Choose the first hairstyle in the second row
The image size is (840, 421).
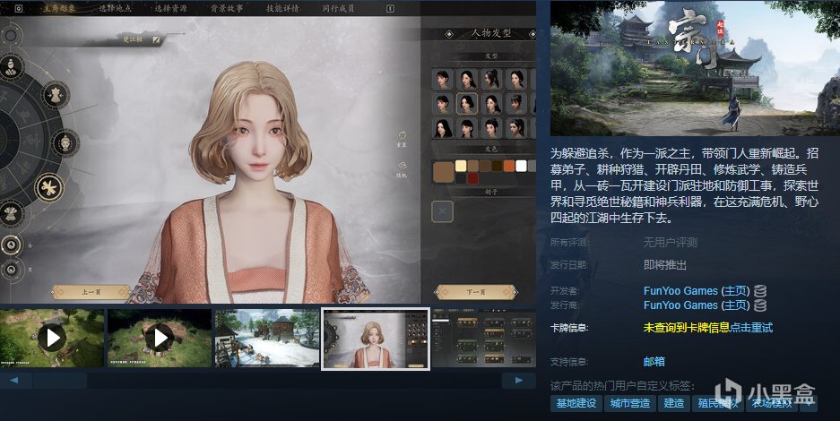click(x=443, y=104)
